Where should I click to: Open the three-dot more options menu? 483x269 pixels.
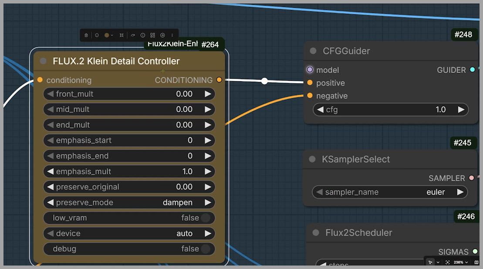coord(172,35)
